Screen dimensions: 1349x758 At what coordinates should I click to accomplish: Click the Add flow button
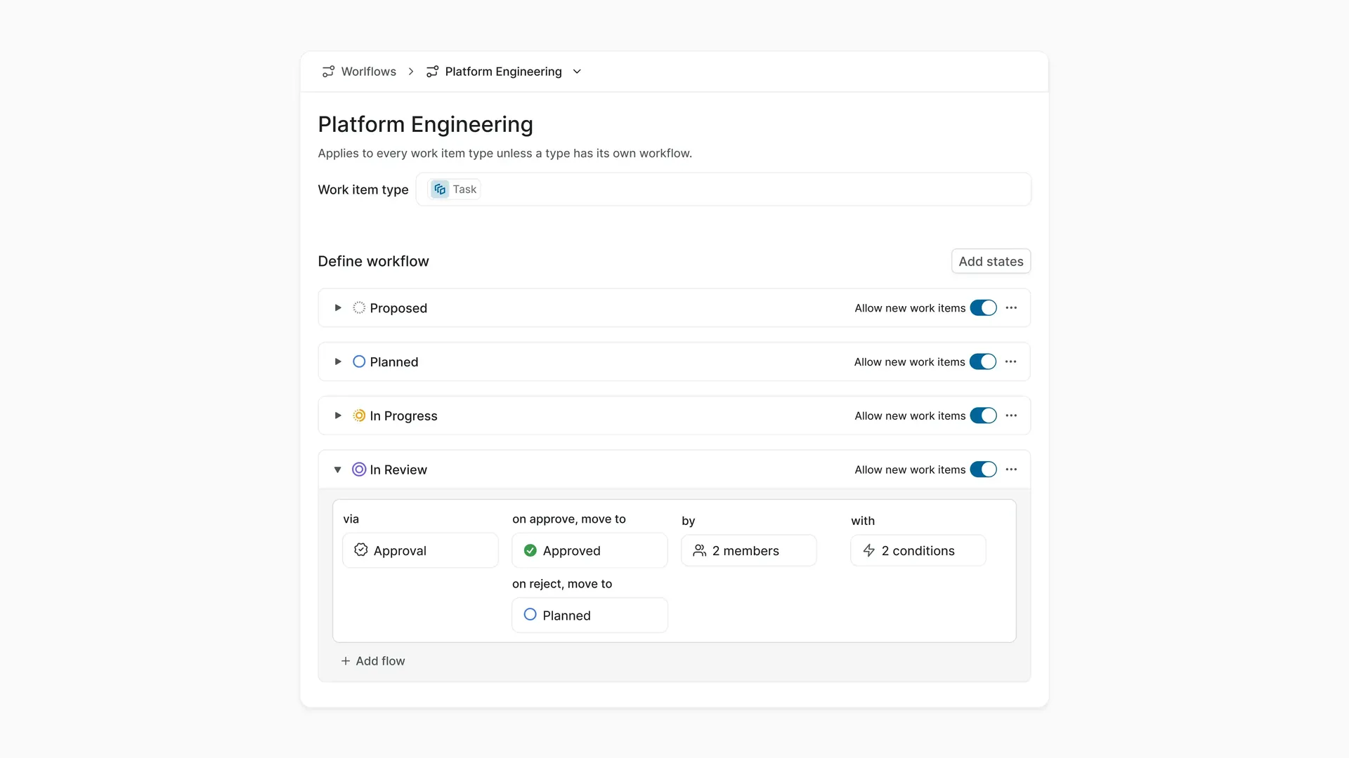point(373,661)
